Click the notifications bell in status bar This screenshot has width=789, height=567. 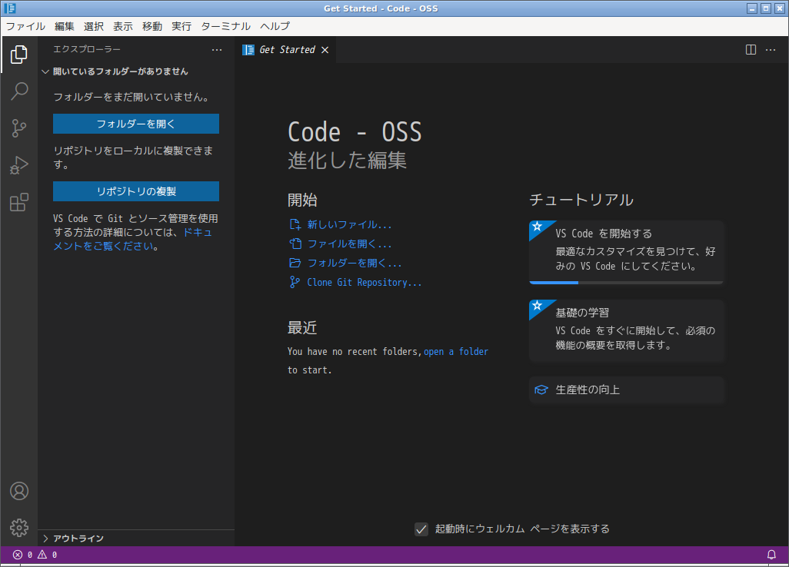coord(771,555)
